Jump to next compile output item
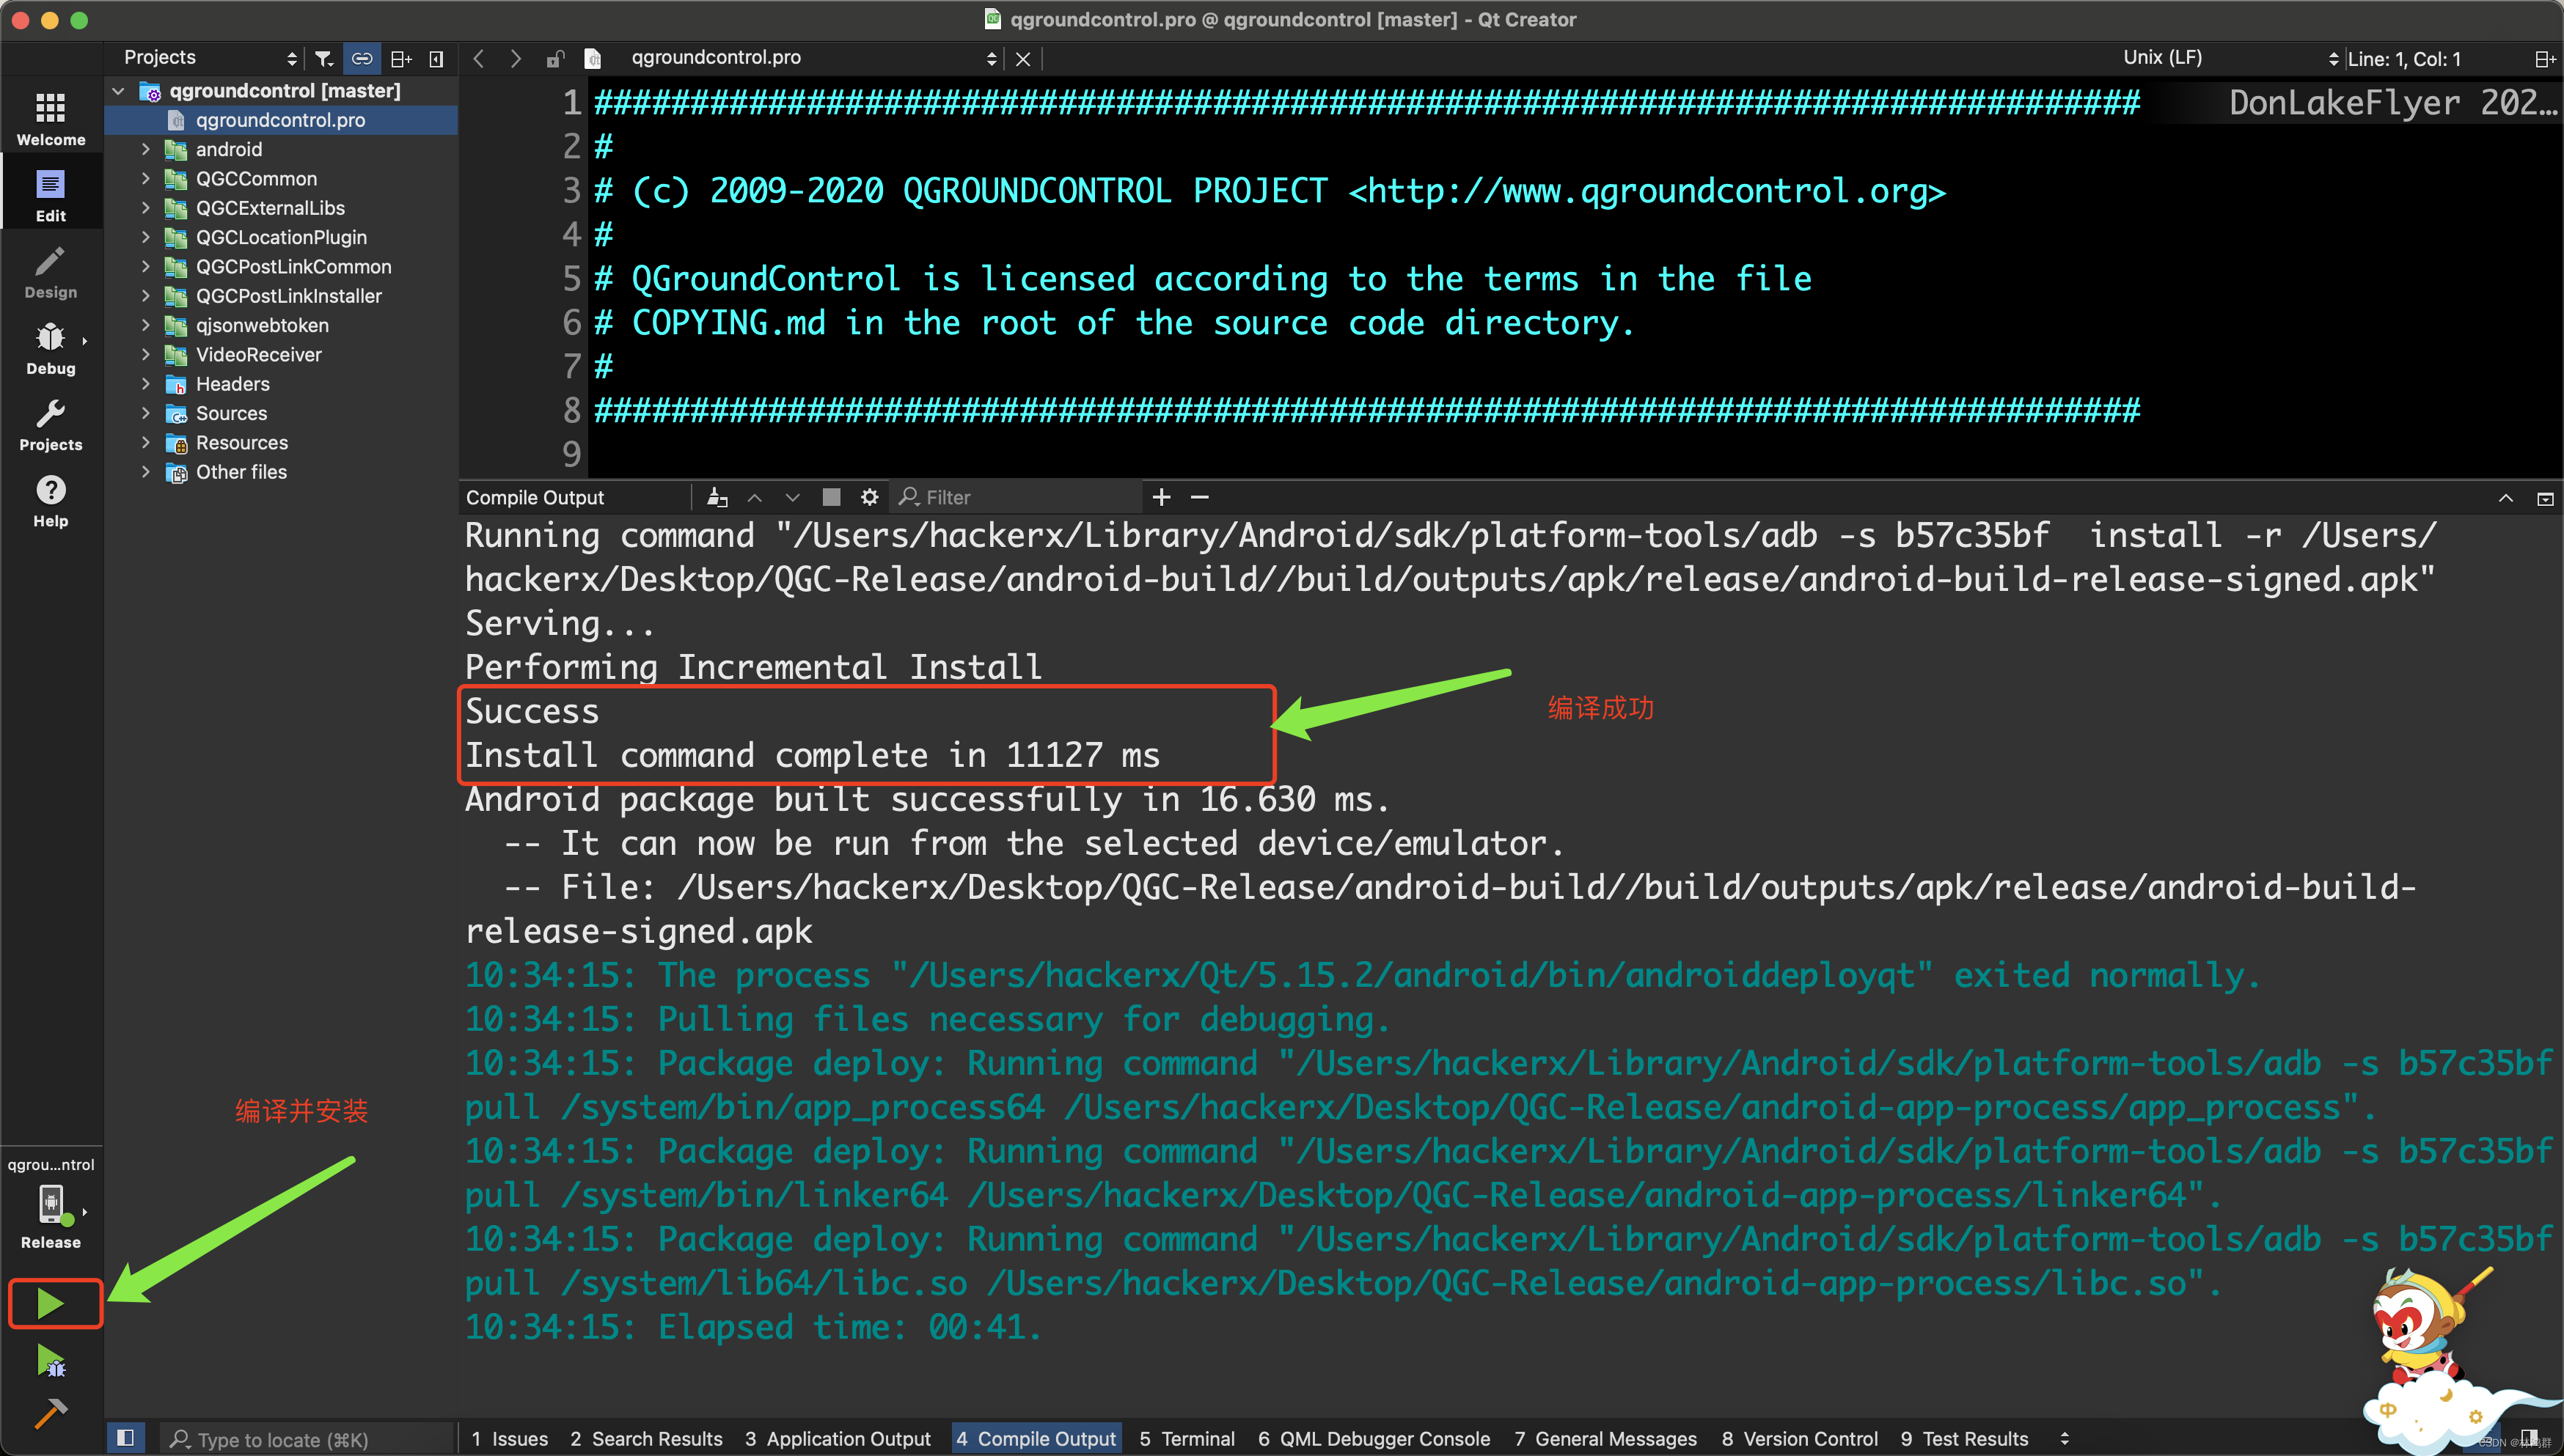Screen dimensions: 2564x1456 pos(792,497)
